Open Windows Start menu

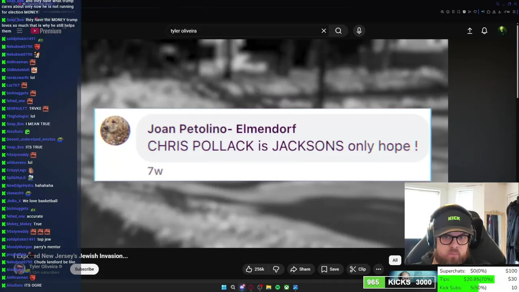point(224,287)
